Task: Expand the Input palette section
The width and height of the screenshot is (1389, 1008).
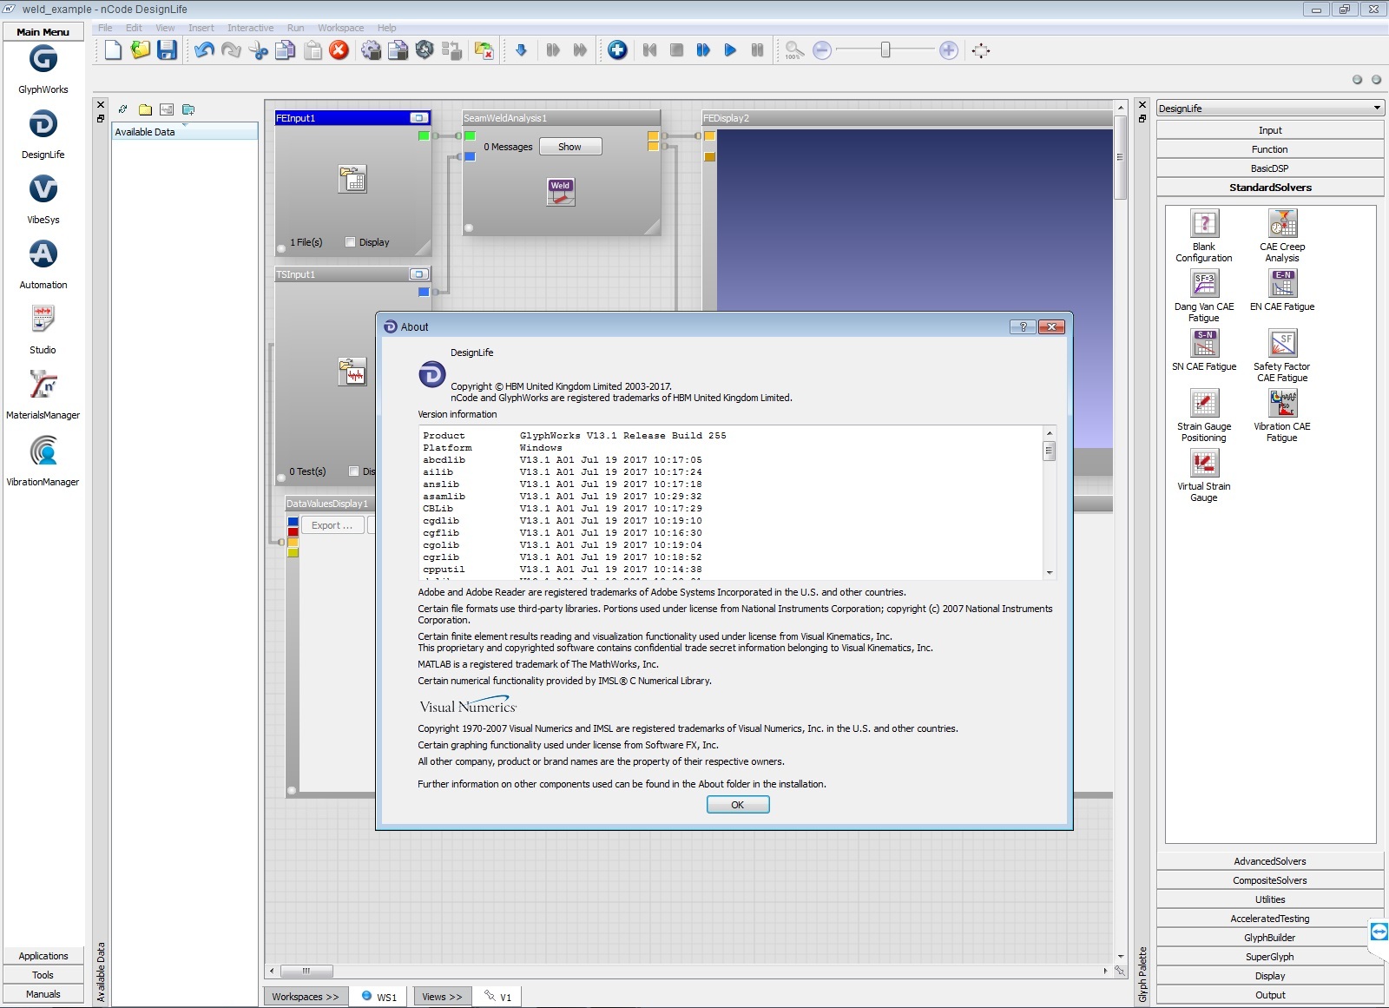Action: coord(1270,130)
